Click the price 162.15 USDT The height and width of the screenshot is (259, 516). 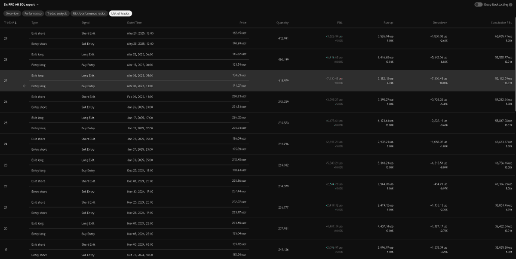point(239,33)
